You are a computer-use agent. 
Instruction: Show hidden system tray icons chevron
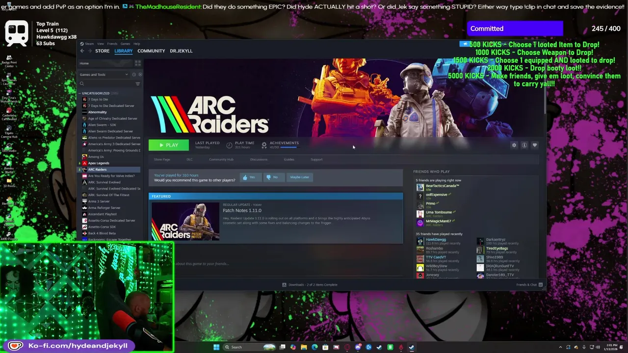560,347
